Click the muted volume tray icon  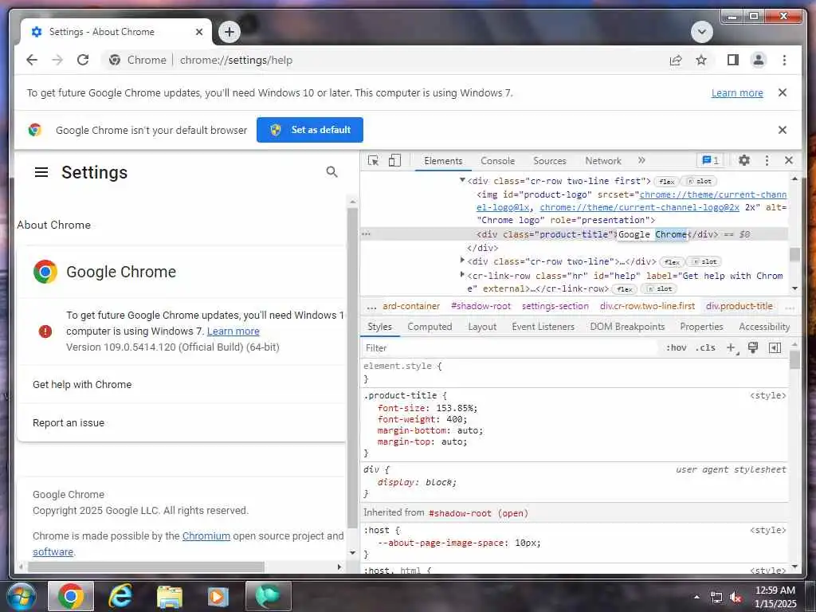pos(736,598)
